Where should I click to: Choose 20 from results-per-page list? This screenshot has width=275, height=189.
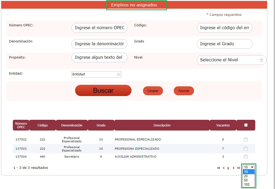point(246,176)
